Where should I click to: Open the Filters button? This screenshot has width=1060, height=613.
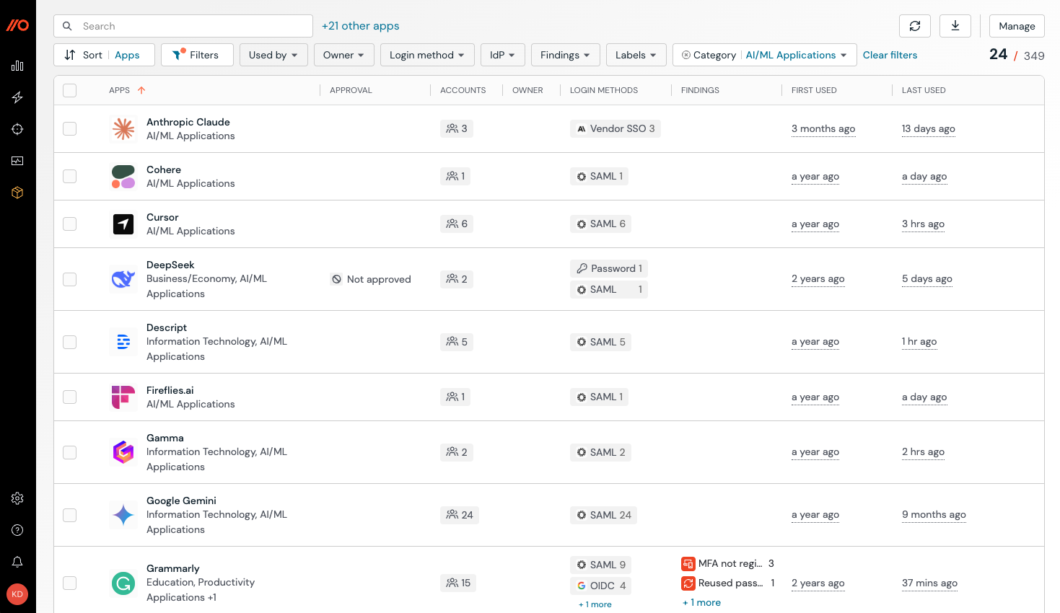pyautogui.click(x=197, y=55)
